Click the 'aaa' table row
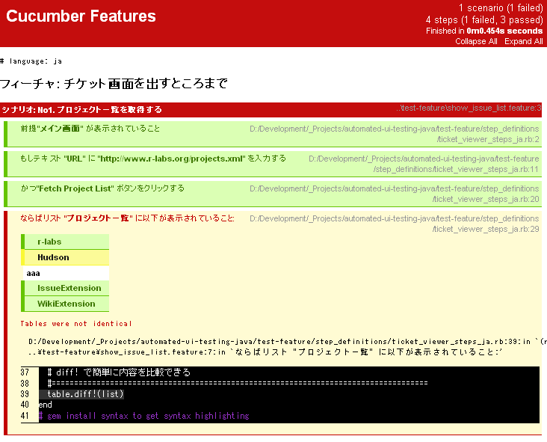 click(65, 273)
